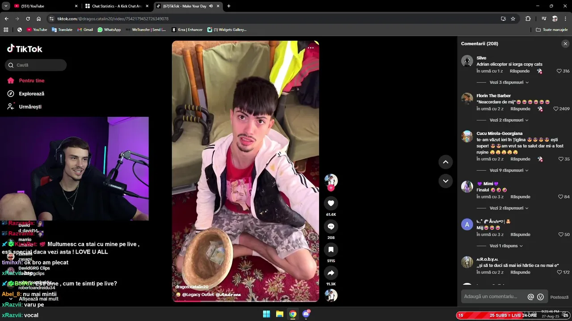572x321 pixels.
Task: Like the TikTok video with heart icon
Action: point(331,203)
